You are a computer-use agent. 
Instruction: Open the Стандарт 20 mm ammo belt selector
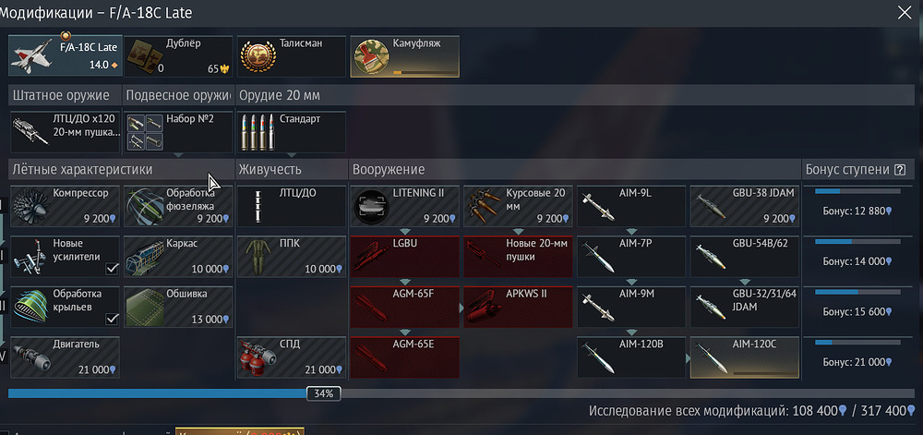coord(292,132)
